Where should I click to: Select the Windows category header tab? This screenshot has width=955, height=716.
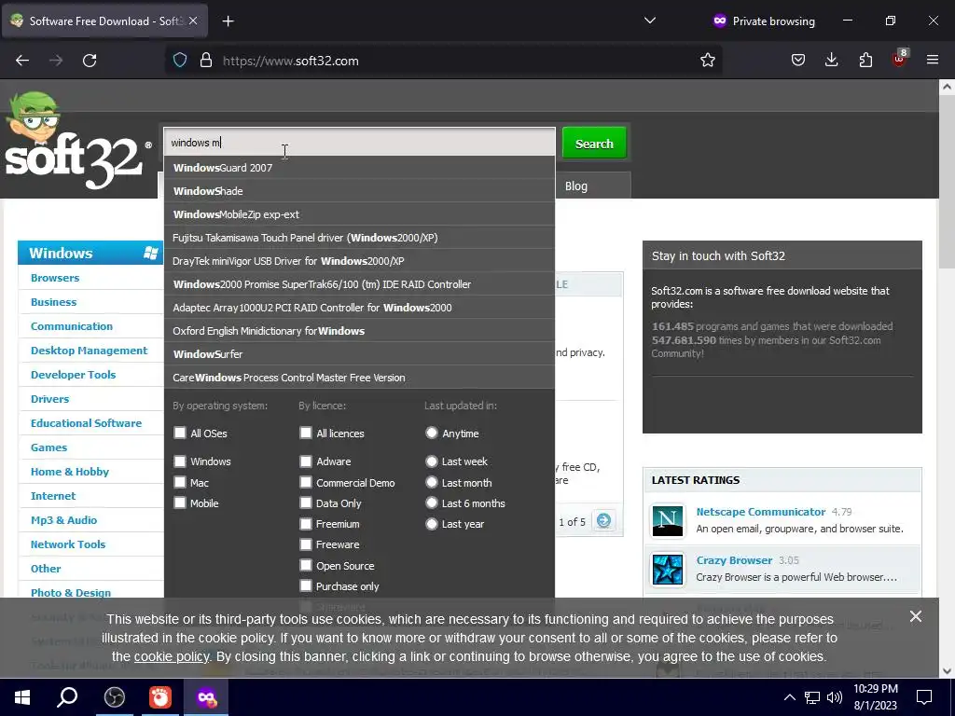[x=90, y=253]
